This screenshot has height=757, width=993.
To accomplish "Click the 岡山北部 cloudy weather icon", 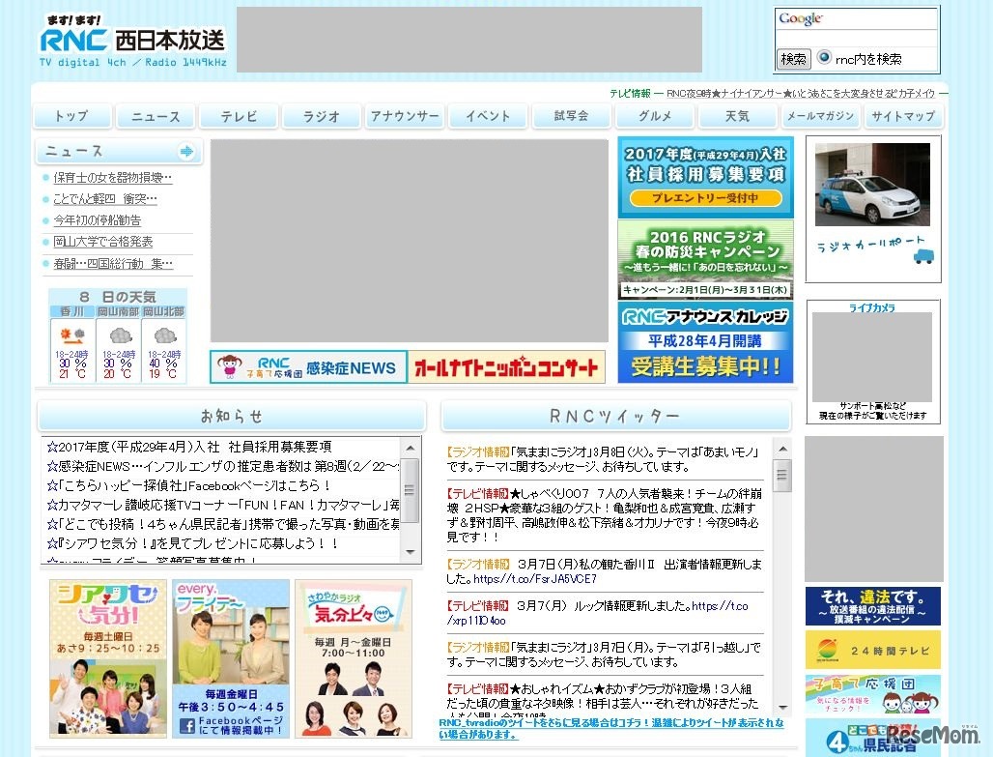I will tap(164, 335).
